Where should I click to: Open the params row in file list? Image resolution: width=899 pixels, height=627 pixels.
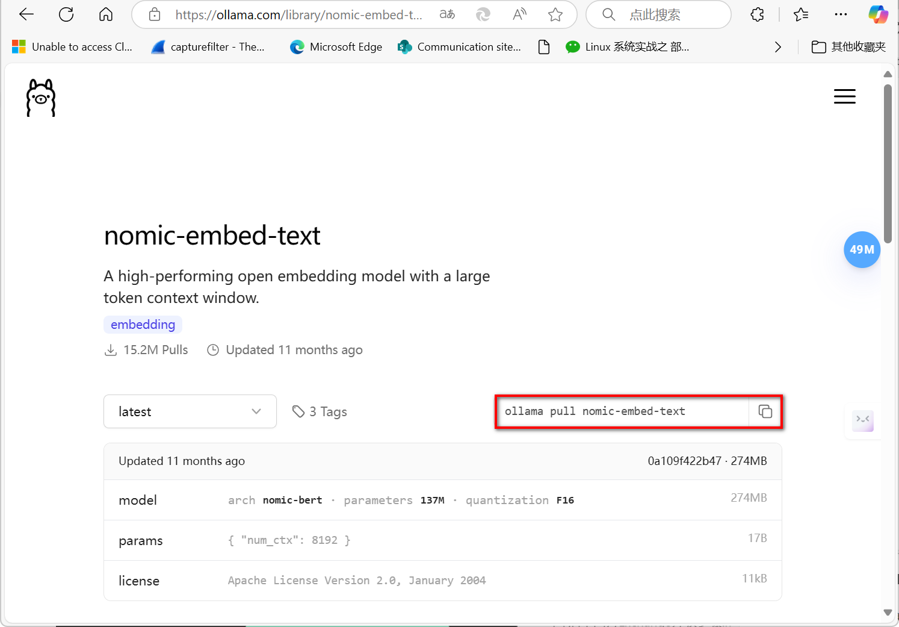tap(443, 540)
